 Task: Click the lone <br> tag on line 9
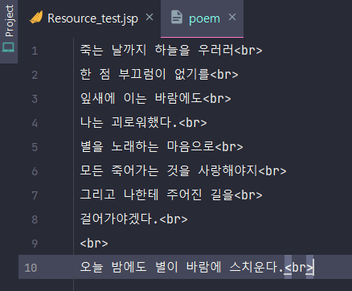pos(94,244)
